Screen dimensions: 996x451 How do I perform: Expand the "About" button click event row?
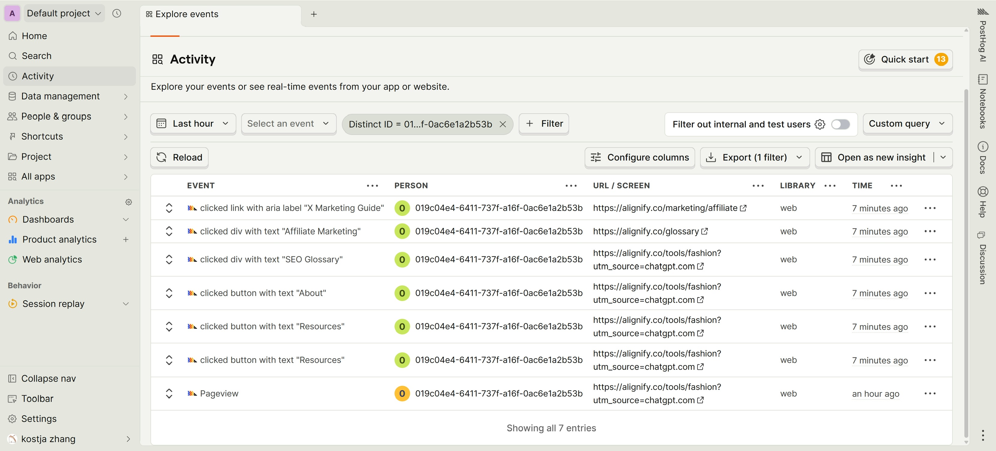point(169,293)
